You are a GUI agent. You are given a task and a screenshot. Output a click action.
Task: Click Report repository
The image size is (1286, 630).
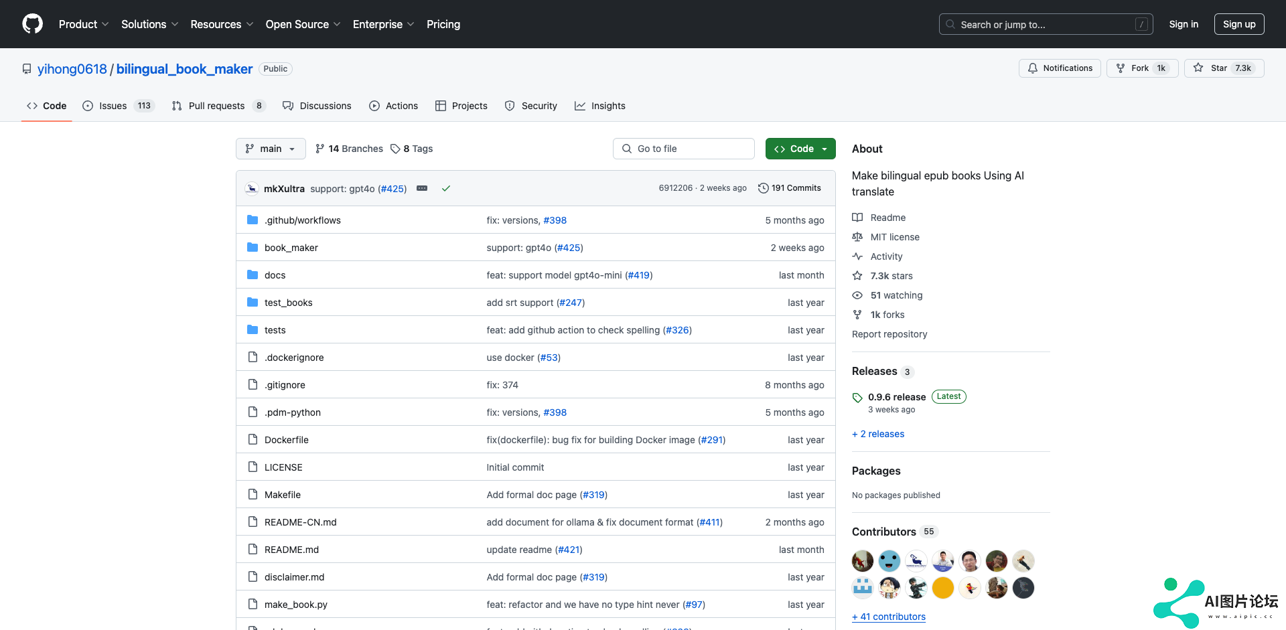pos(889,334)
